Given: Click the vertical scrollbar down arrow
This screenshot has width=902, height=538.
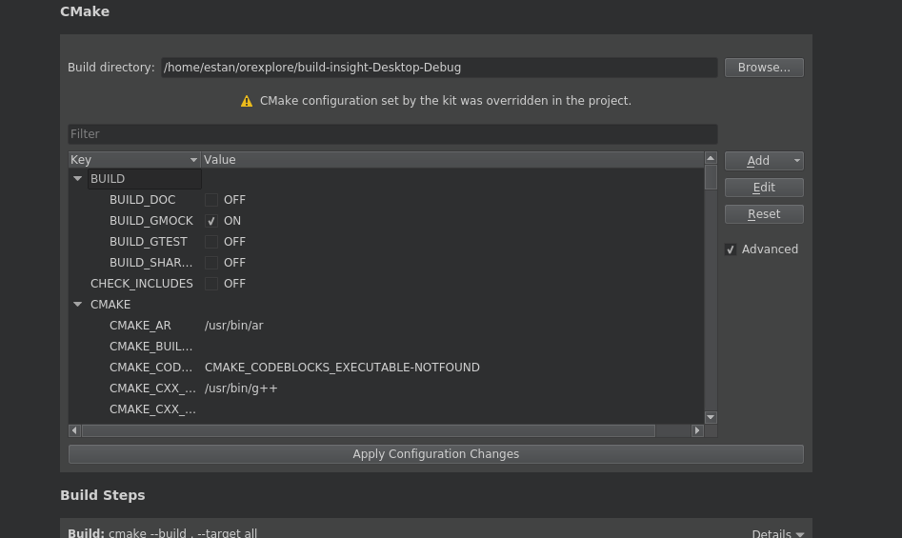Looking at the screenshot, I should click(x=711, y=417).
